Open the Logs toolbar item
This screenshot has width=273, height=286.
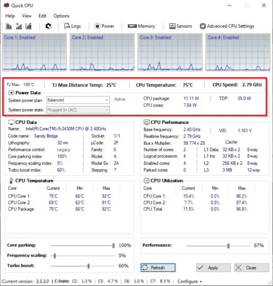click(72, 26)
